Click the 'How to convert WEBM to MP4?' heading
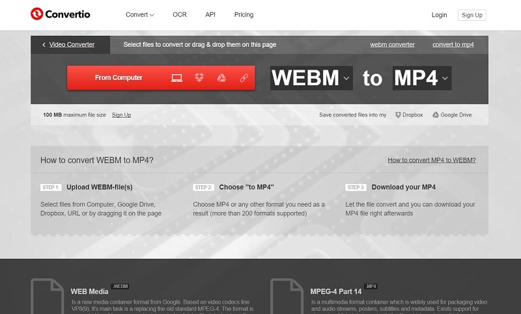 coord(97,160)
